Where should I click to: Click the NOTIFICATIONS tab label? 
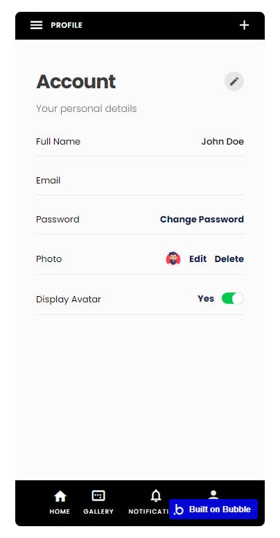tap(149, 511)
